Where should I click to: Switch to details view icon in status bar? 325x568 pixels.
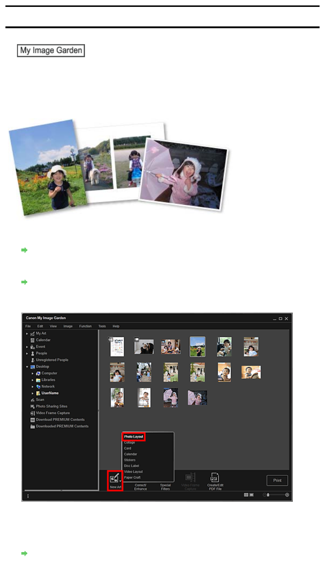click(251, 495)
